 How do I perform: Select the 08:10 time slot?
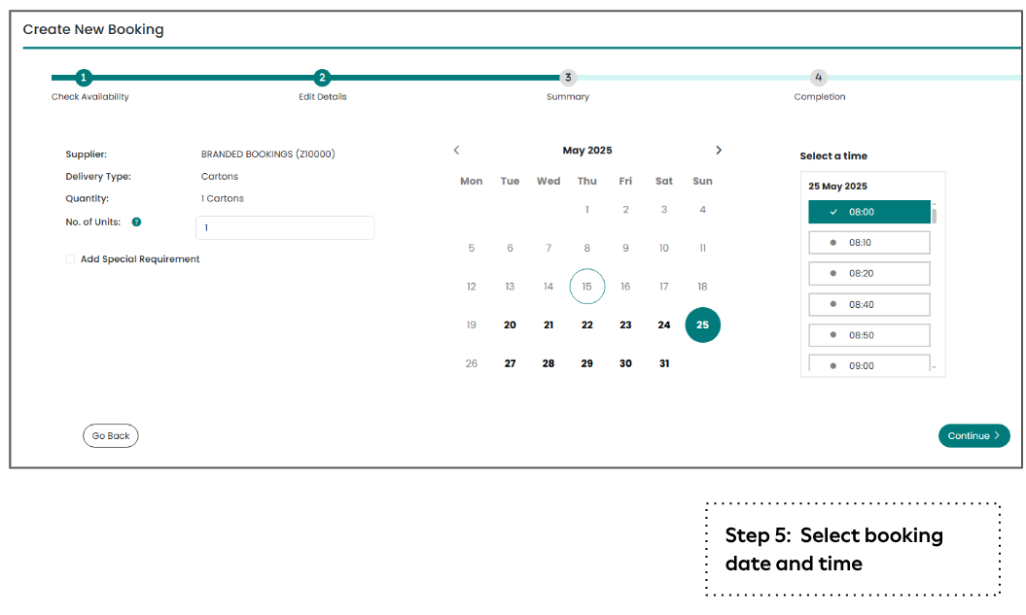point(869,243)
